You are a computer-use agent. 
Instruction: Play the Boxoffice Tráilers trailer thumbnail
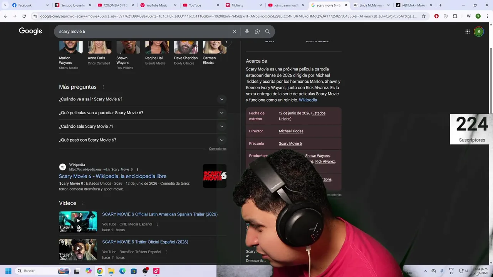click(x=78, y=249)
